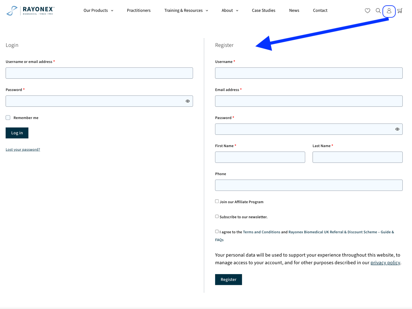Focus the First Name field
This screenshot has height=309, width=412.
(x=260, y=157)
